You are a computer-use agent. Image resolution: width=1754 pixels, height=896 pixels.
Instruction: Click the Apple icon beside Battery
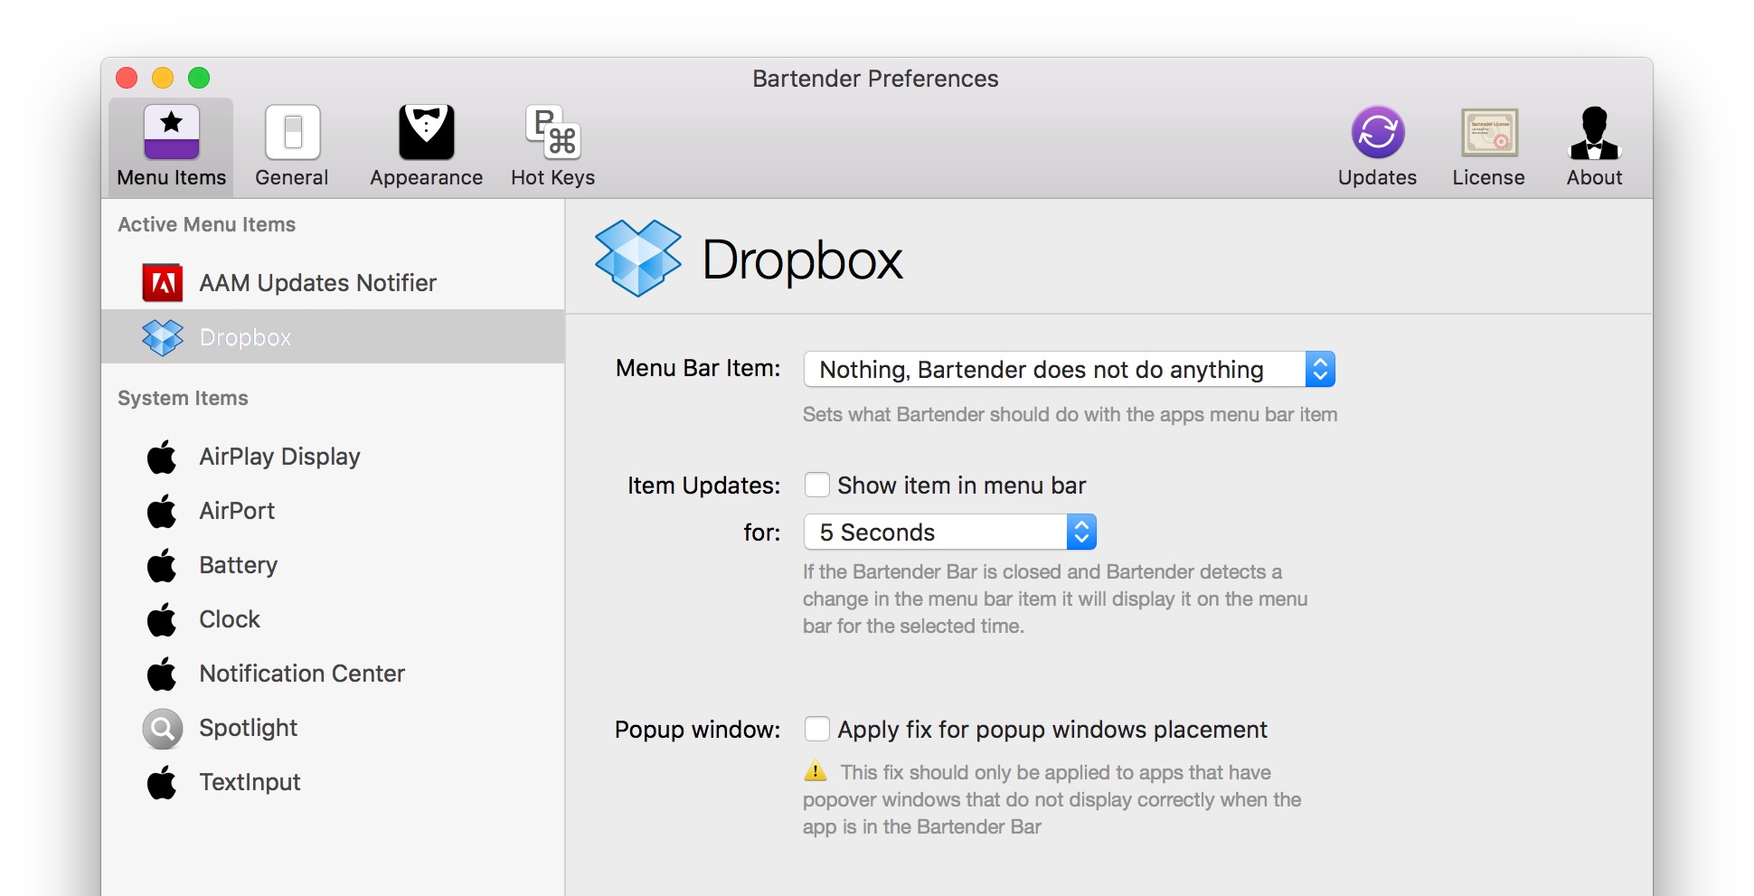pos(163,565)
